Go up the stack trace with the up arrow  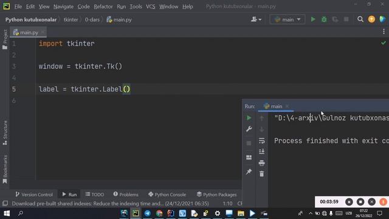[261, 118]
